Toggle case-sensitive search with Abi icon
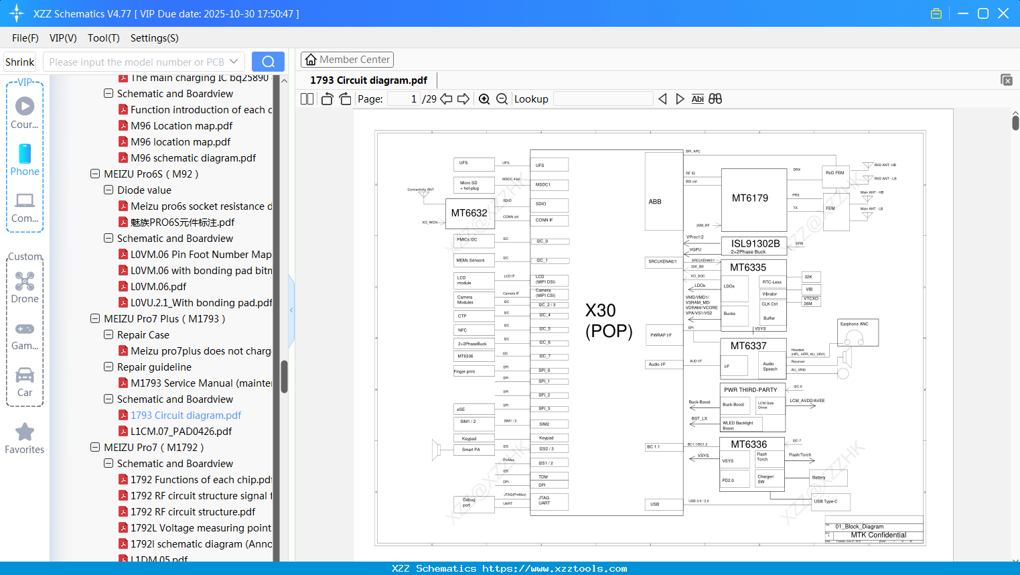This screenshot has width=1020, height=575. tap(697, 99)
